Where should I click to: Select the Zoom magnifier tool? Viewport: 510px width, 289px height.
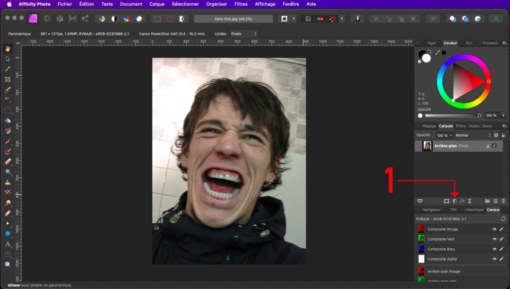tap(8, 264)
